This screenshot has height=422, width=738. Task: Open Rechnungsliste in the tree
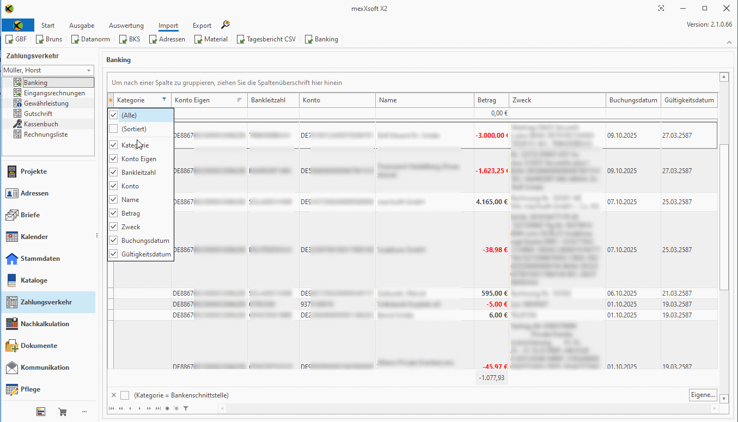click(46, 134)
